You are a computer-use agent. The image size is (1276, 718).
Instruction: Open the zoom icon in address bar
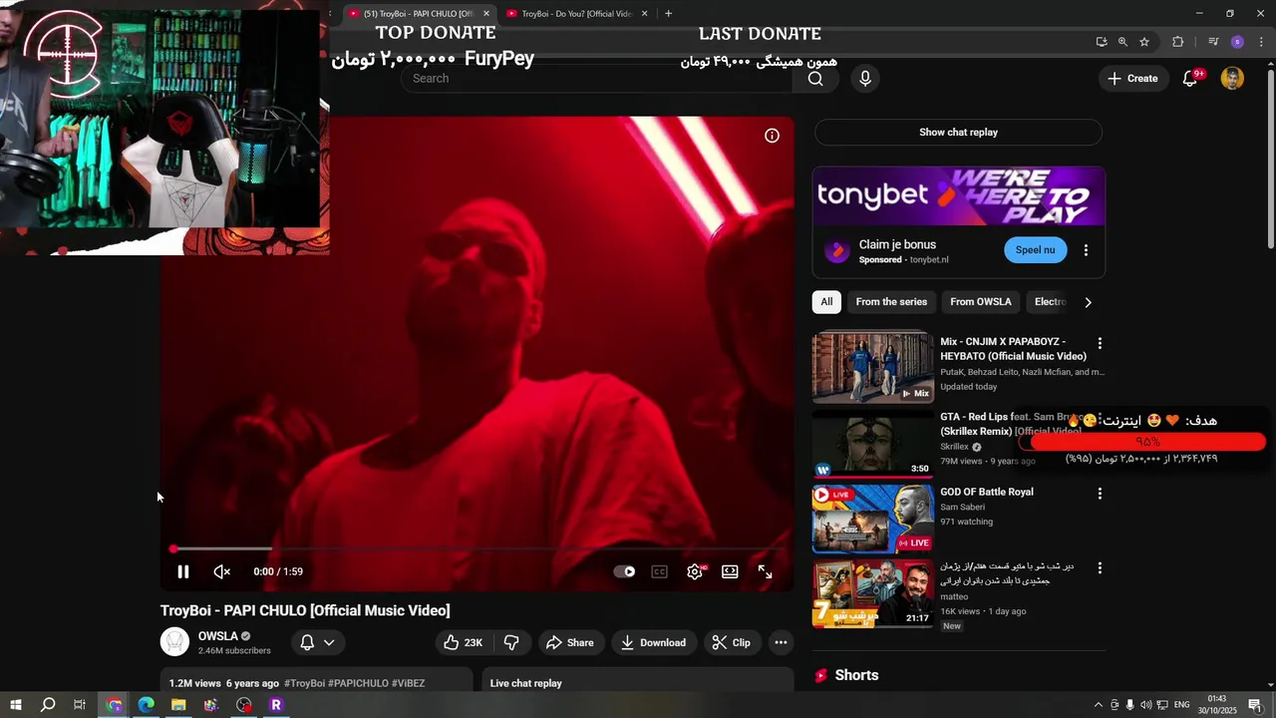tap(1122, 42)
